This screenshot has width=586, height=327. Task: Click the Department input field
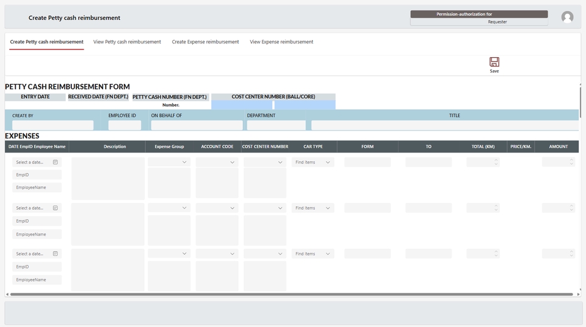click(276, 125)
